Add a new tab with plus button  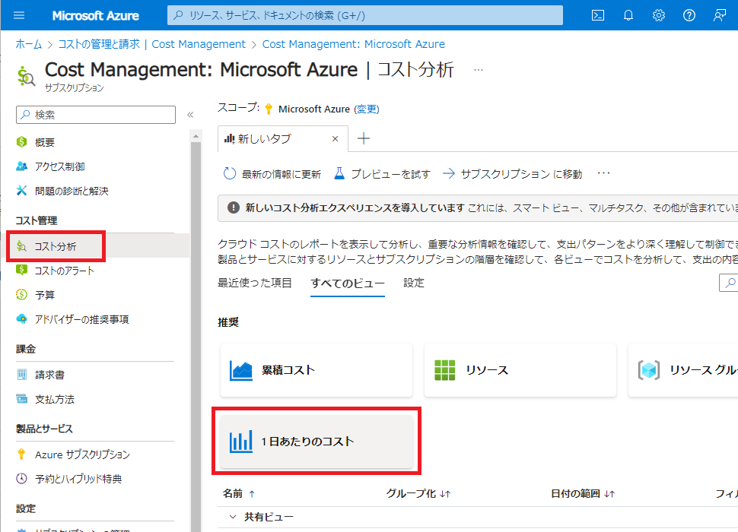[x=364, y=138]
